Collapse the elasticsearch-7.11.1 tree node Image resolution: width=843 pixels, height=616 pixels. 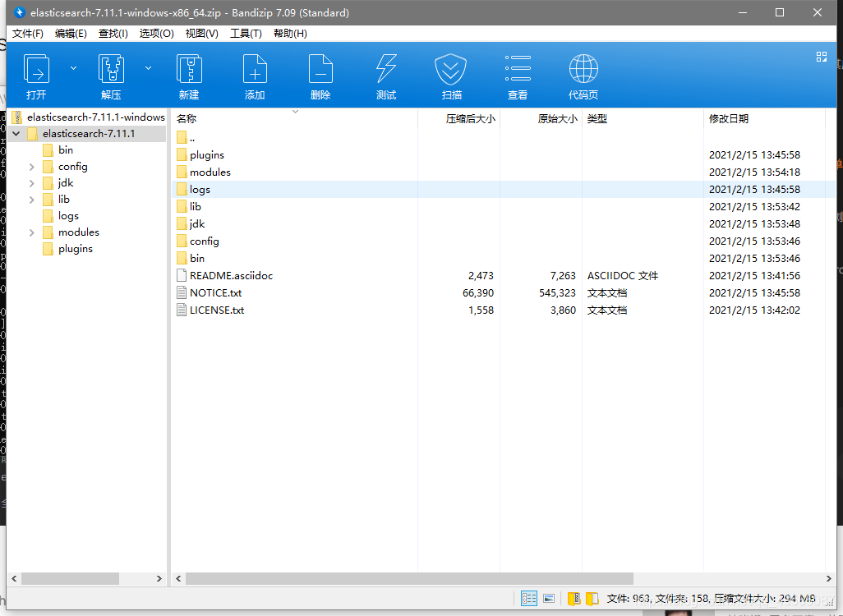(x=16, y=133)
